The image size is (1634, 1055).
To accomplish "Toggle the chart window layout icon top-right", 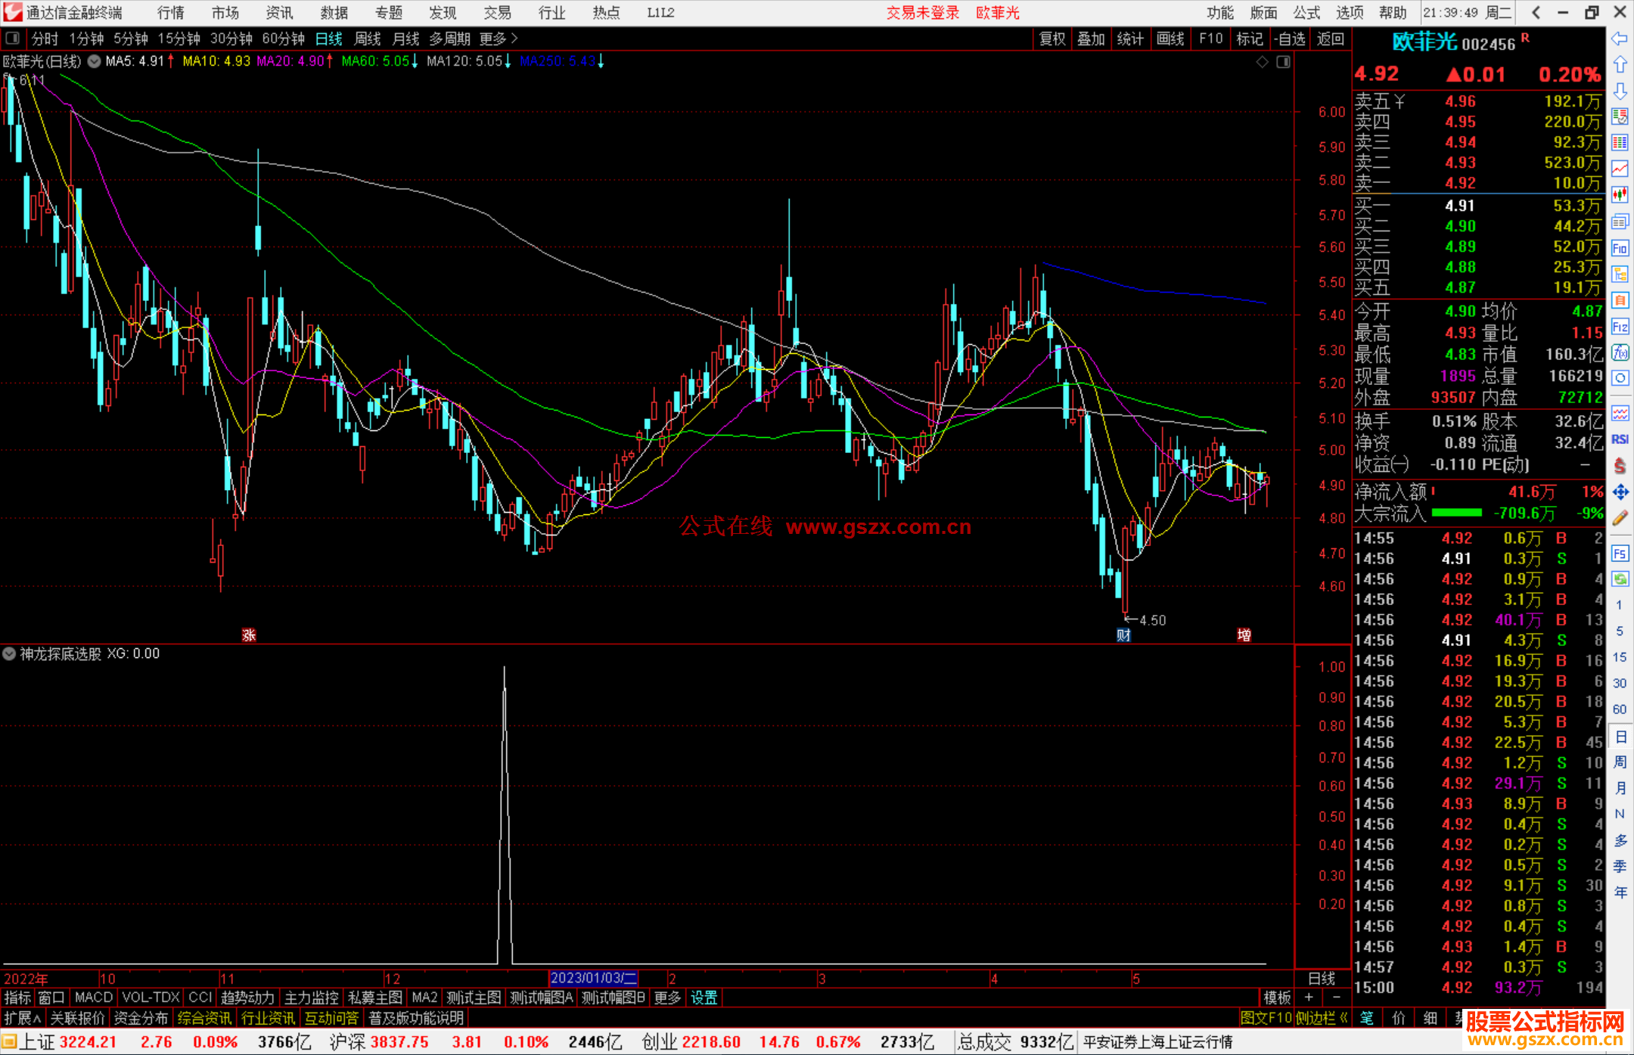I will (x=1283, y=62).
